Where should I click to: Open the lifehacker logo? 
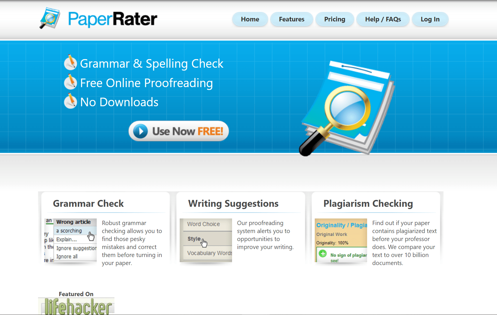(x=76, y=306)
